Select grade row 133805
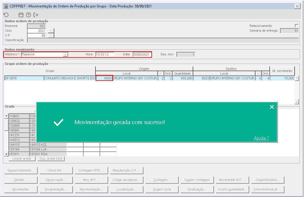Viewport: 304px width, 197px height. pos(19,126)
